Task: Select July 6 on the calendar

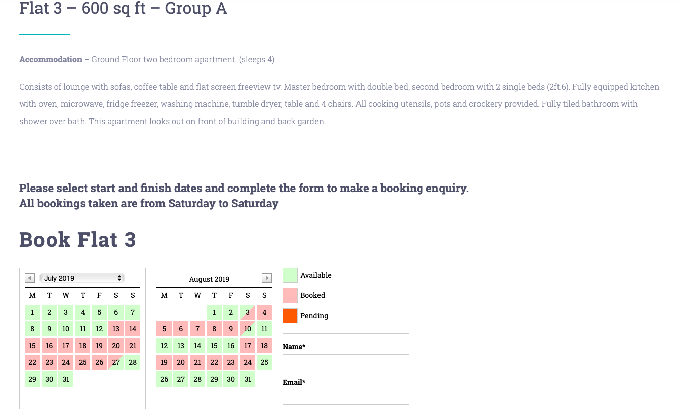Action: tap(116, 312)
